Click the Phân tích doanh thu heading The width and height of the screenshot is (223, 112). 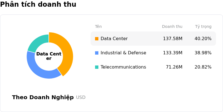point(38,4)
